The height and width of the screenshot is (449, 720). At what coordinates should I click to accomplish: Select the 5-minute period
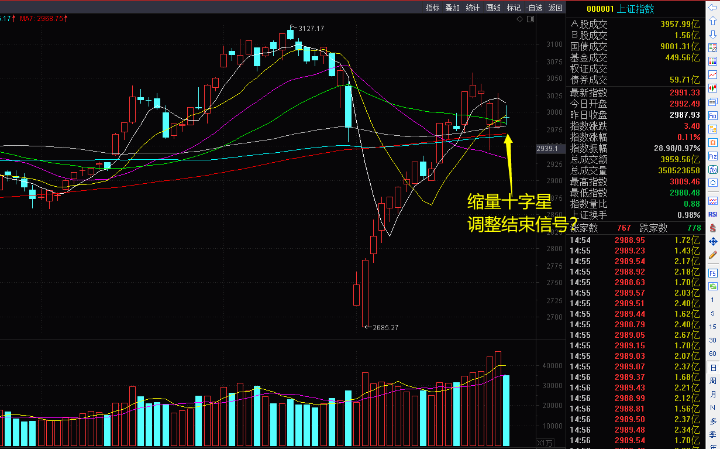(x=712, y=313)
